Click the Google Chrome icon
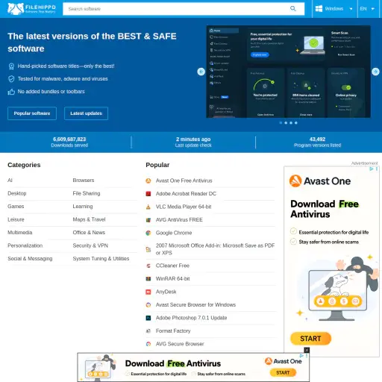382x382 pixels. click(x=148, y=233)
